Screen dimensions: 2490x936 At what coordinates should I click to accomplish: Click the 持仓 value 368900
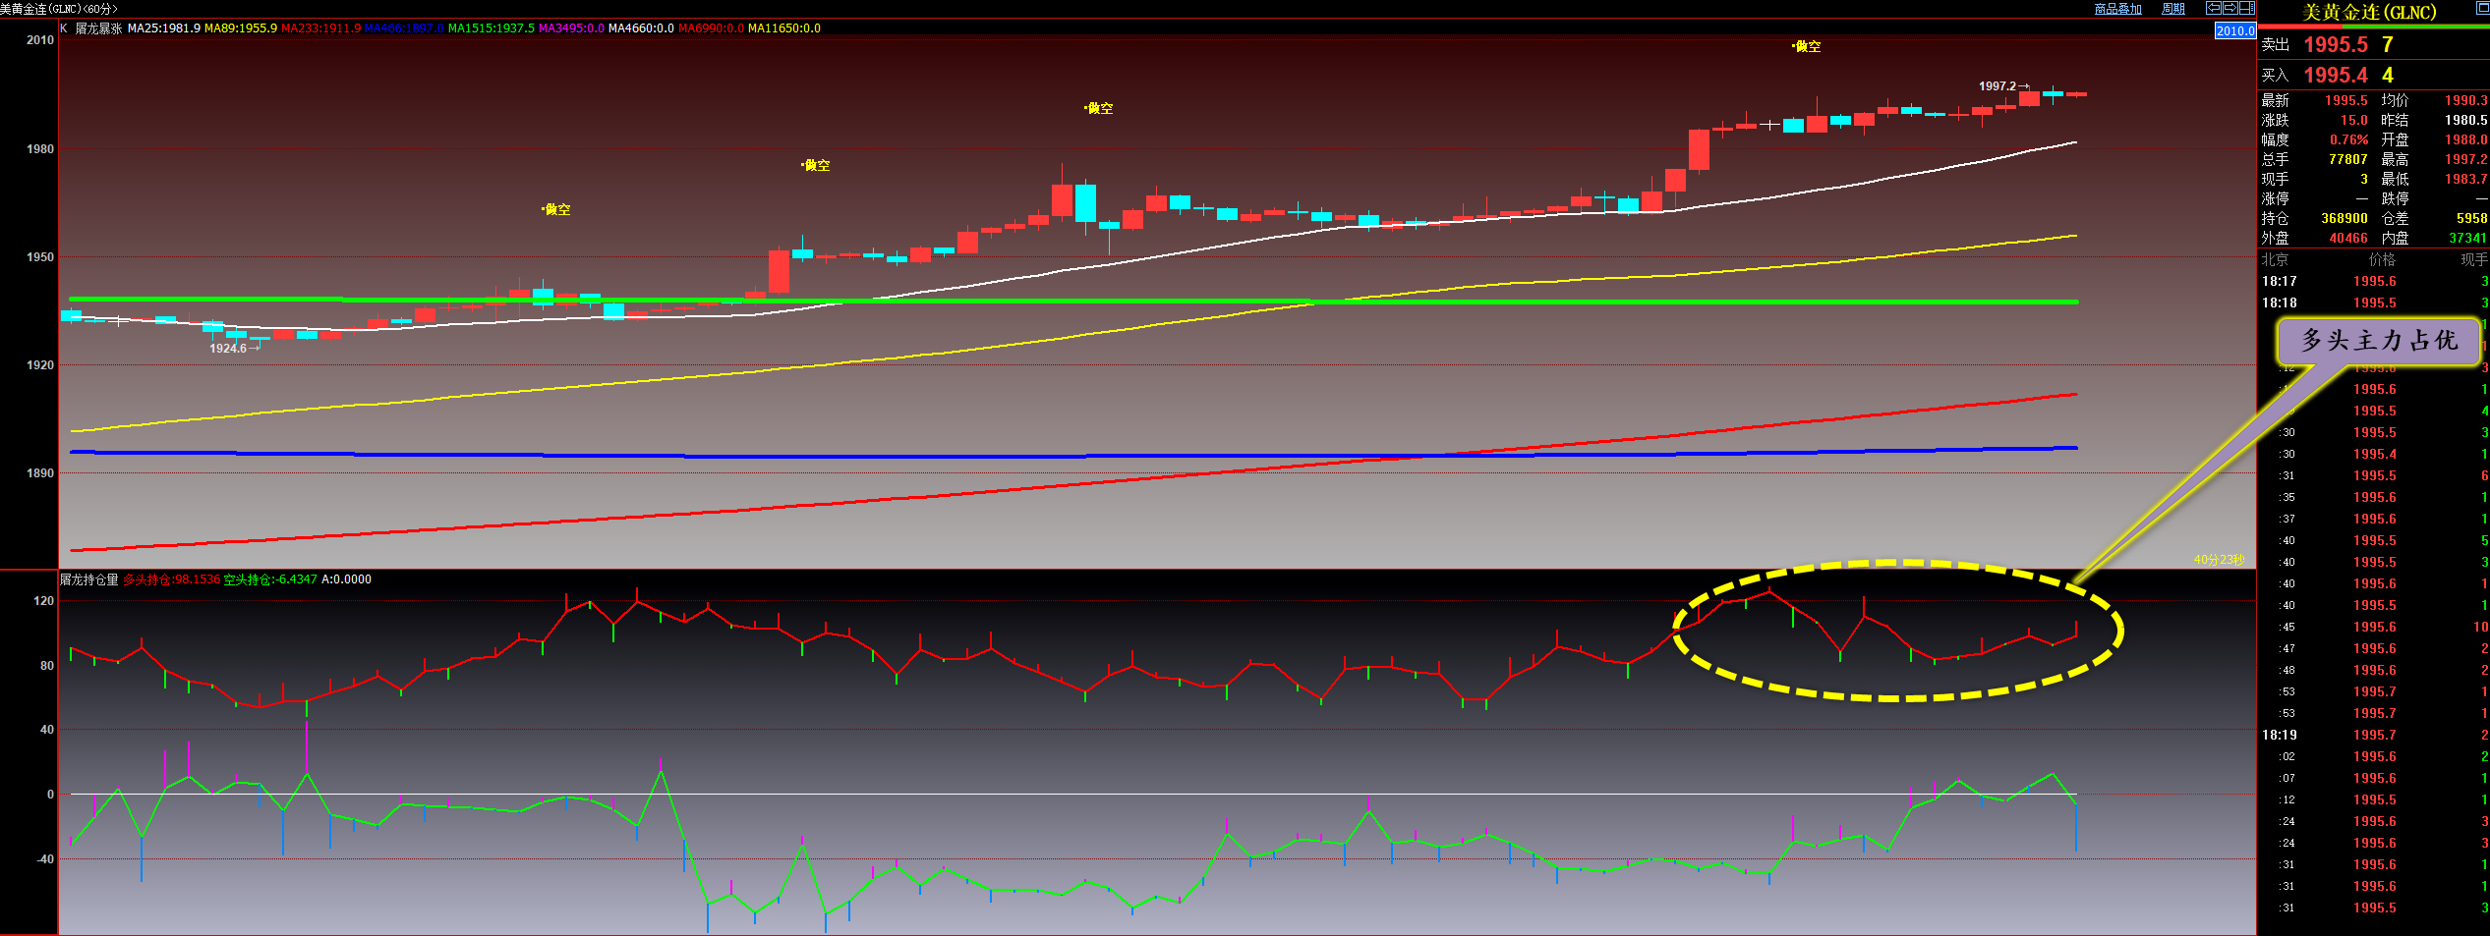point(2345,218)
